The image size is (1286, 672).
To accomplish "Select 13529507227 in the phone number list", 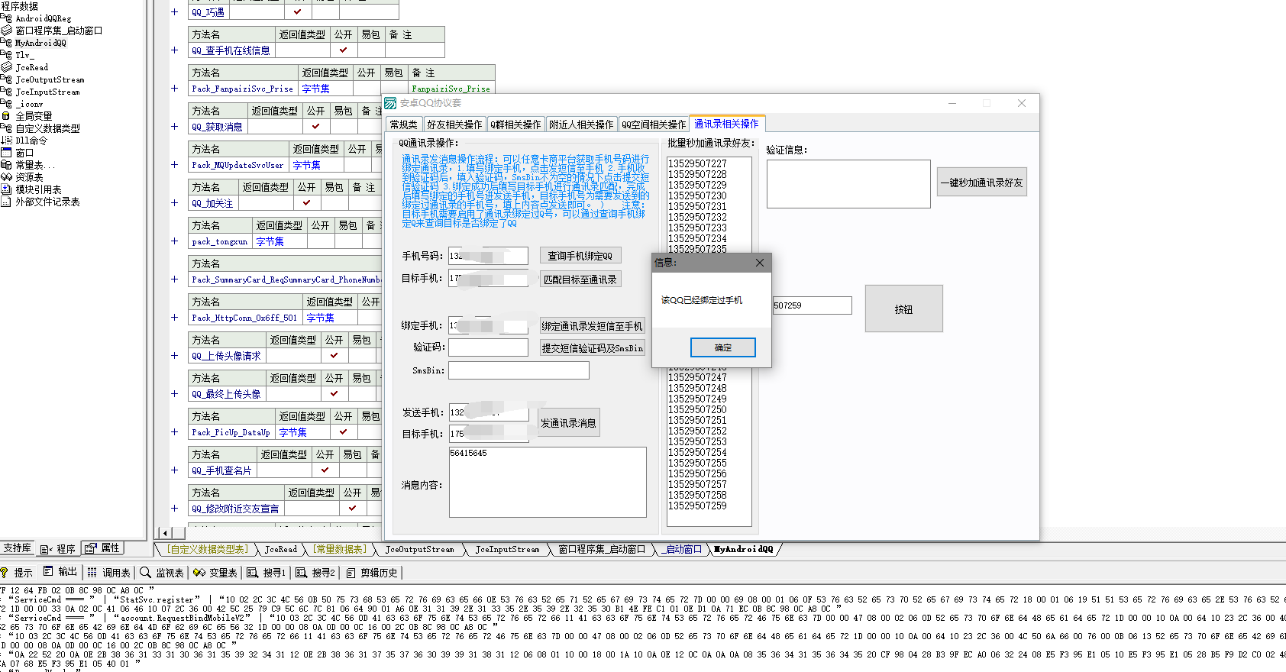I will coord(697,163).
